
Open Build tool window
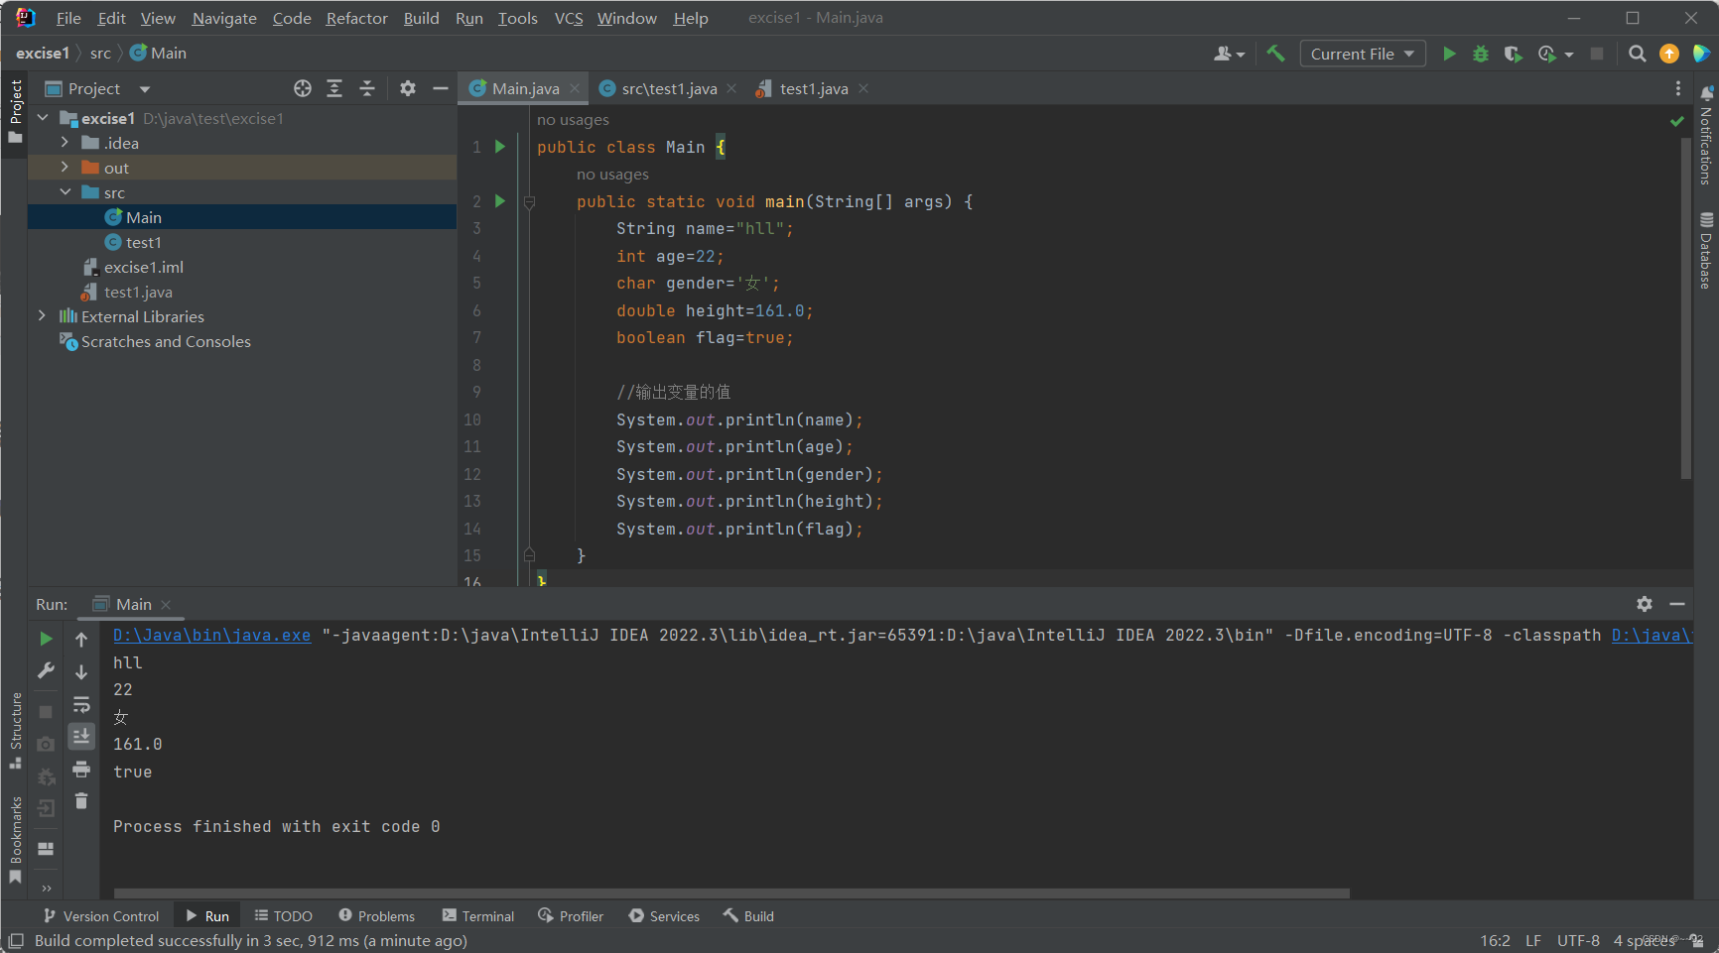[748, 916]
